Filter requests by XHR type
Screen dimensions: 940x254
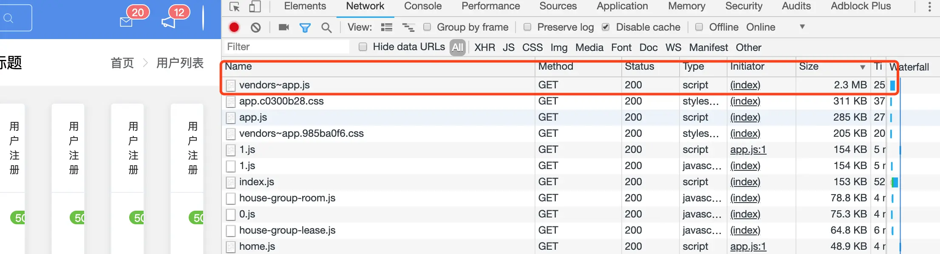pos(485,47)
